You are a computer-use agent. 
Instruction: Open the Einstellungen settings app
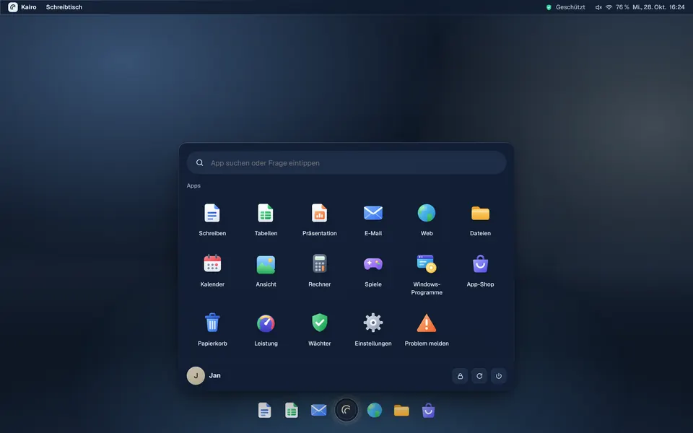coord(373,330)
